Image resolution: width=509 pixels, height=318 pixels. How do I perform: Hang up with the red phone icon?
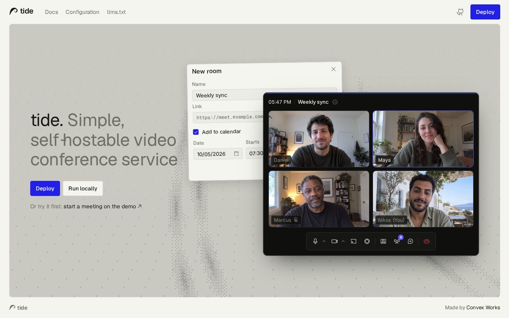427,241
